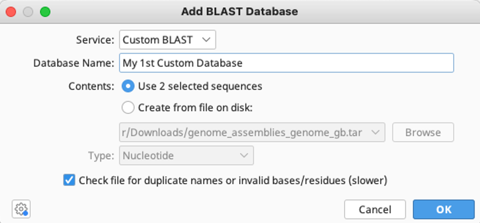The width and height of the screenshot is (480, 223).
Task: Click into the Database Name text field
Action: tap(286, 63)
